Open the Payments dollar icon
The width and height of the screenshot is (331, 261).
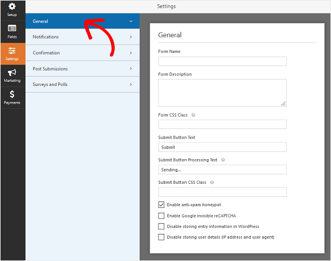12,94
